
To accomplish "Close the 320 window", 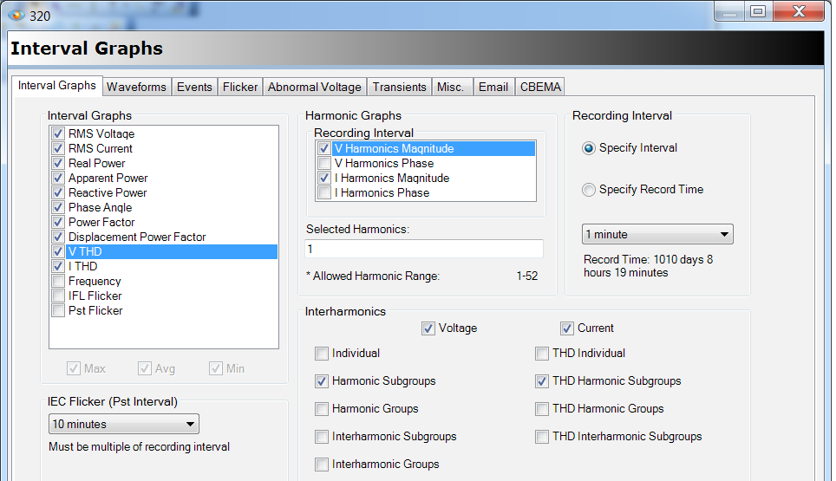I will (799, 11).
